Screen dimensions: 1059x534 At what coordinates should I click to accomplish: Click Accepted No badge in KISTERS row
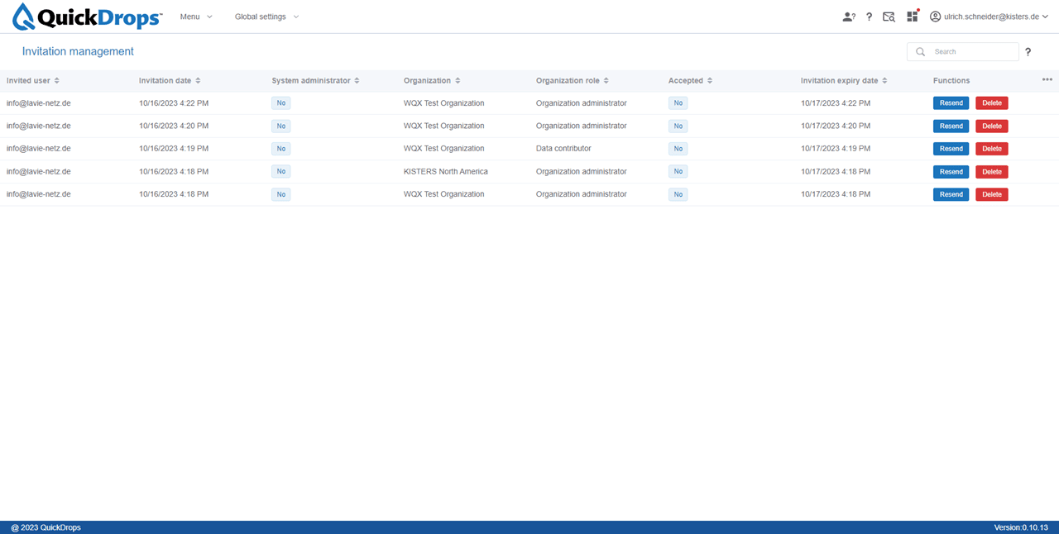678,172
